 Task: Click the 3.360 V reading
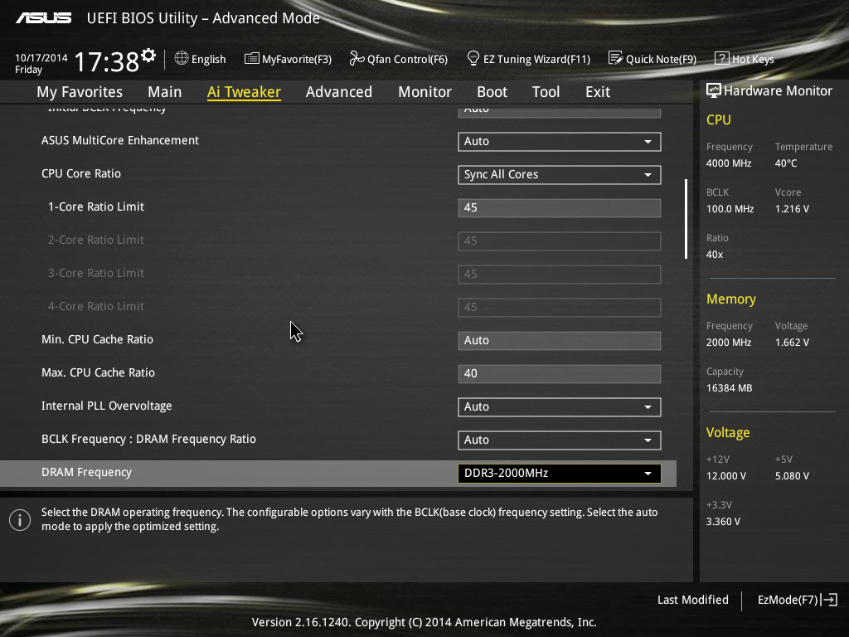click(x=723, y=521)
